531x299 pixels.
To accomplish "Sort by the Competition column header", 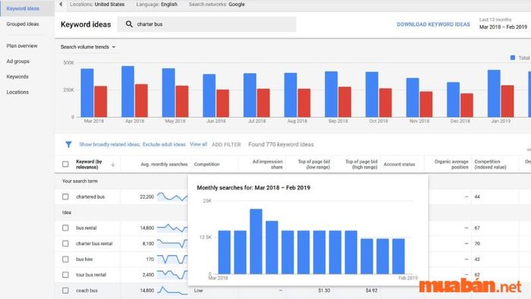I will click(x=206, y=164).
